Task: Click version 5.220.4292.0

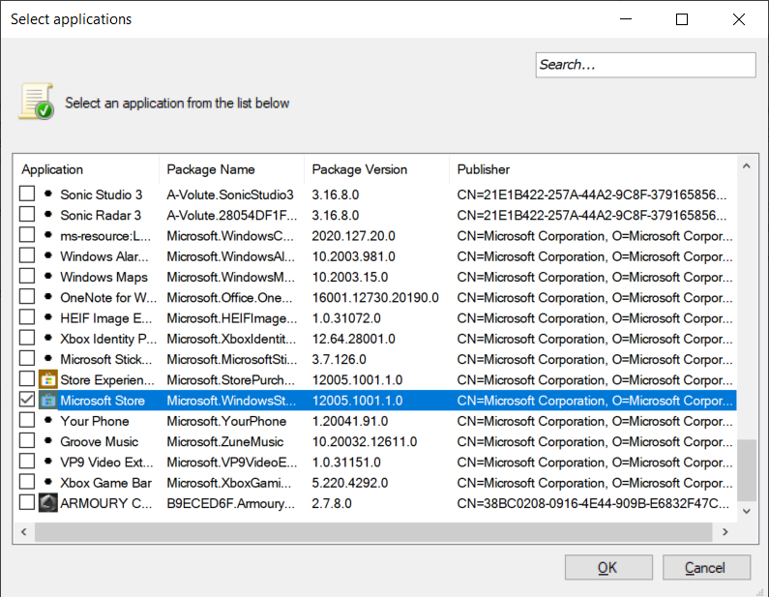Action: [x=350, y=483]
